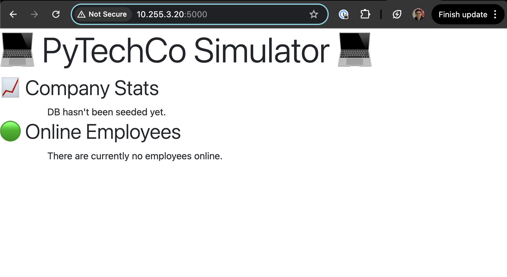This screenshot has width=507, height=277.
Task: Open the Chrome three-dot menu
Action: tap(495, 14)
